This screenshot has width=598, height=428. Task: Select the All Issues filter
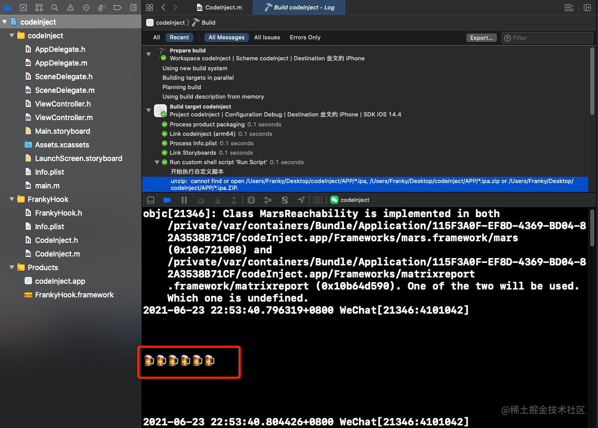coord(267,37)
